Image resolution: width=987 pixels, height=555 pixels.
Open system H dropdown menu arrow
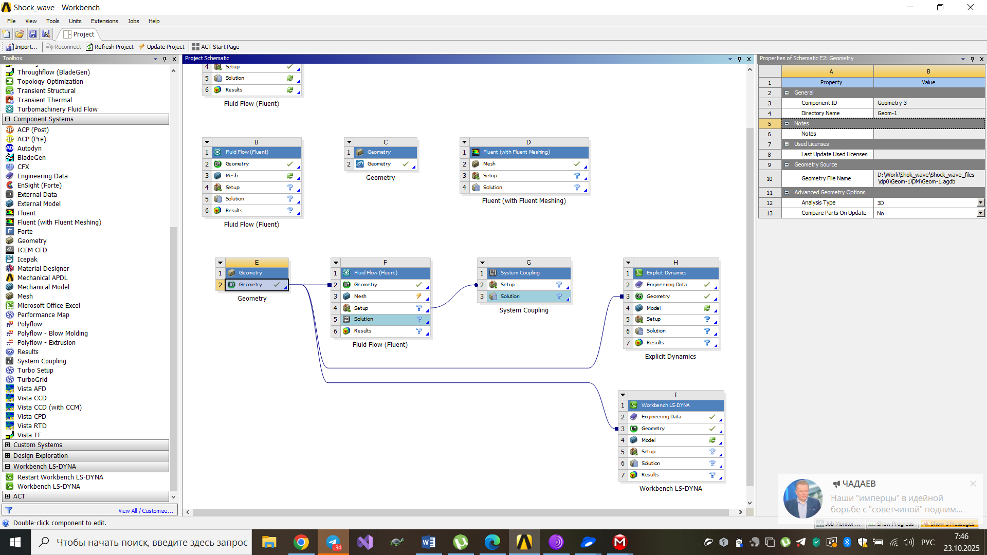pos(628,263)
